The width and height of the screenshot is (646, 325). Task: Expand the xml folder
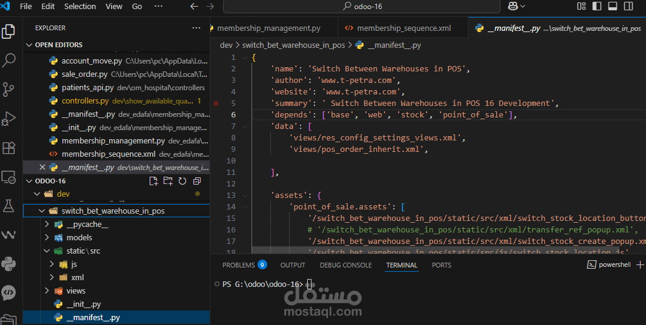52,277
